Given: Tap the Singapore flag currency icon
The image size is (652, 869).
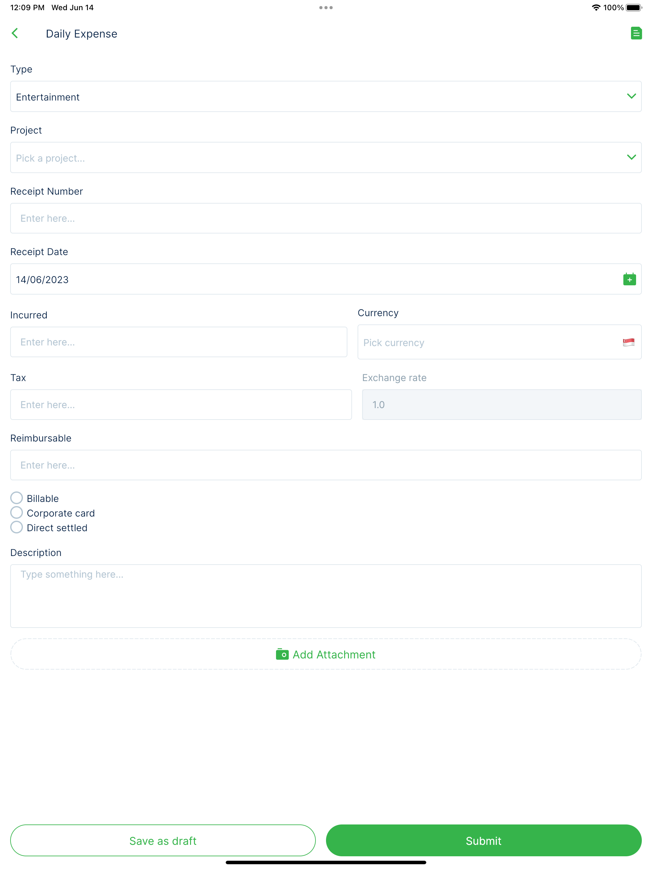Looking at the screenshot, I should click(628, 342).
